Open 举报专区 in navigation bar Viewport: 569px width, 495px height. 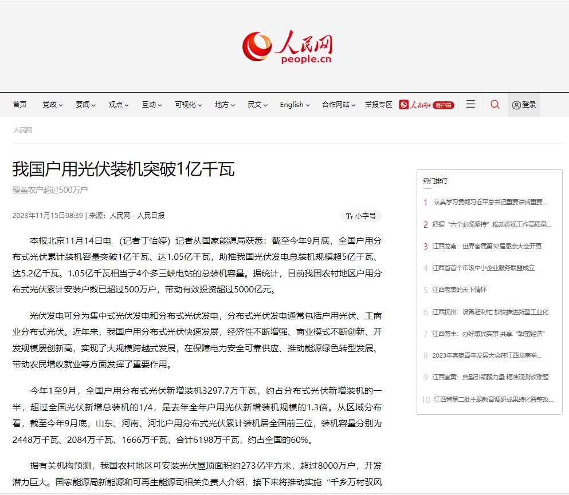[378, 105]
